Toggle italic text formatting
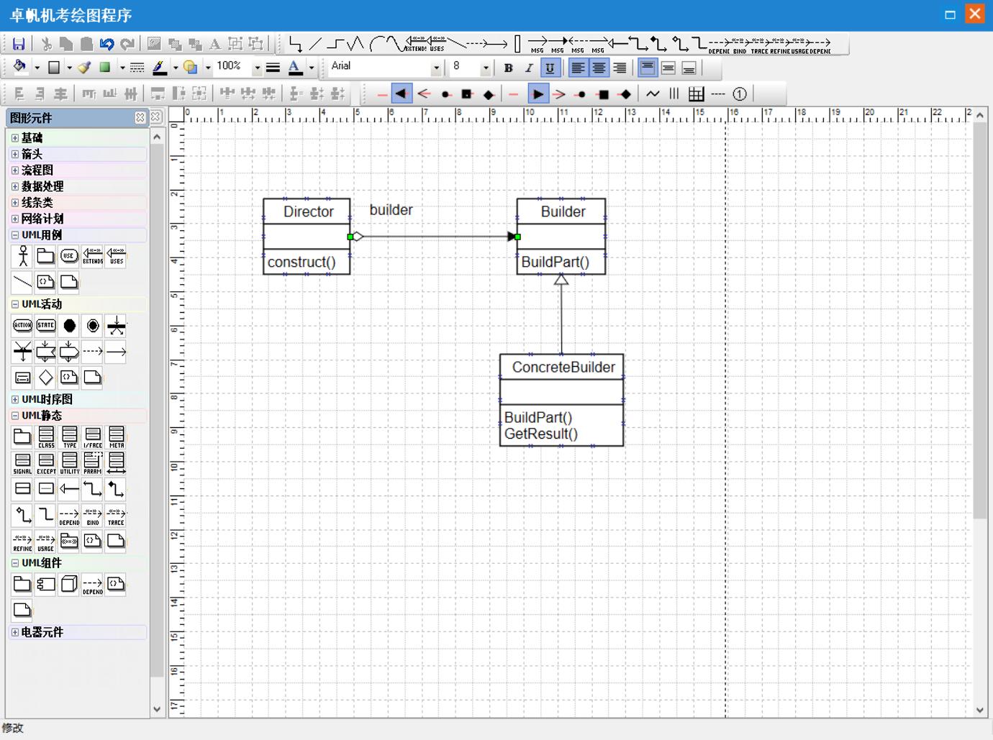The height and width of the screenshot is (740, 993). tap(529, 68)
